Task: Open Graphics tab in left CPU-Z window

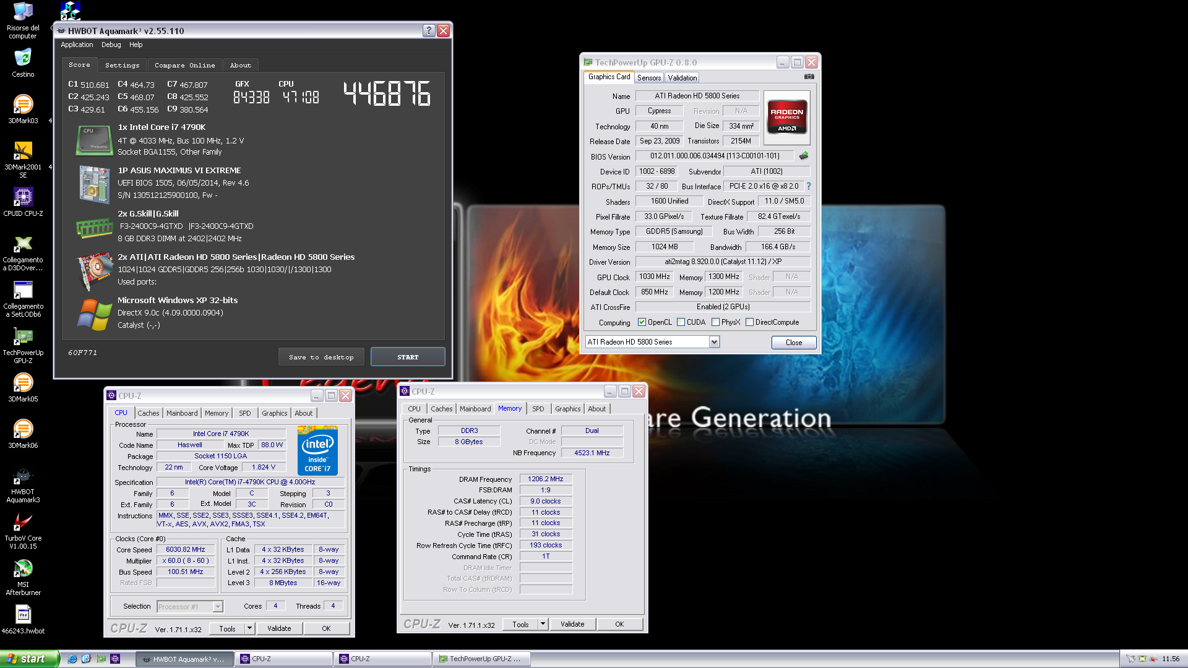Action: tap(274, 413)
